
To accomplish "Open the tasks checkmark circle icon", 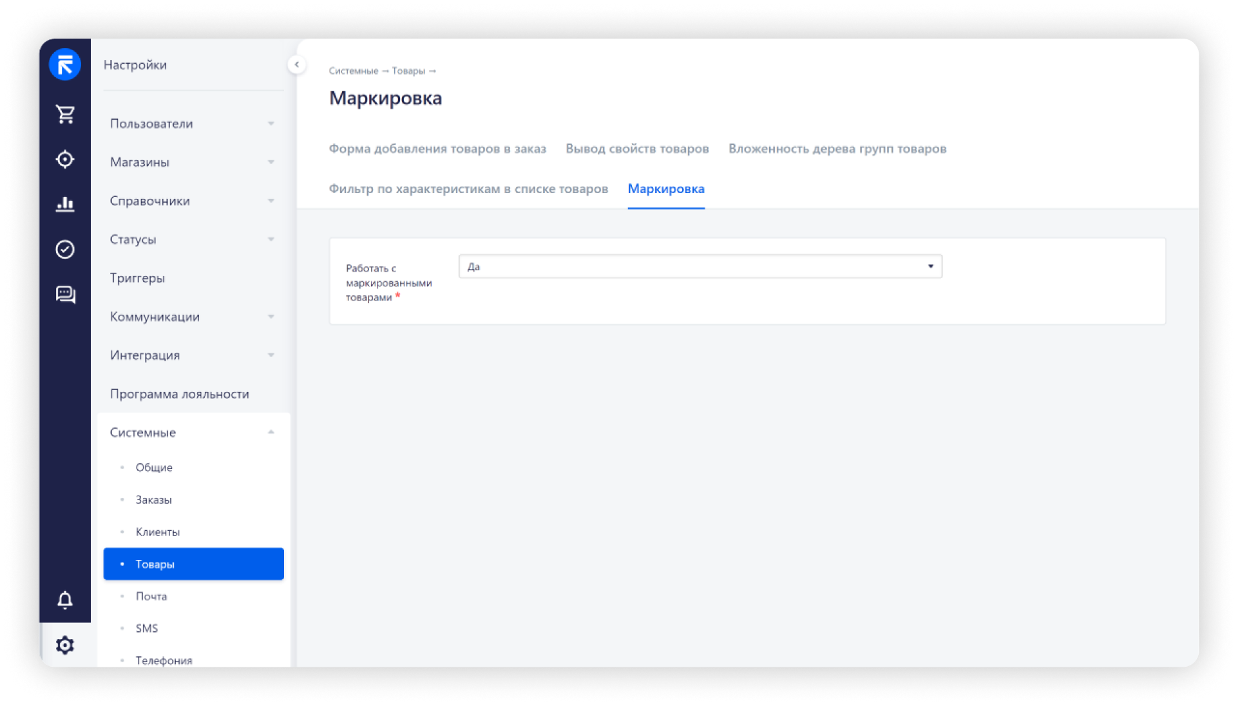I will pos(65,249).
